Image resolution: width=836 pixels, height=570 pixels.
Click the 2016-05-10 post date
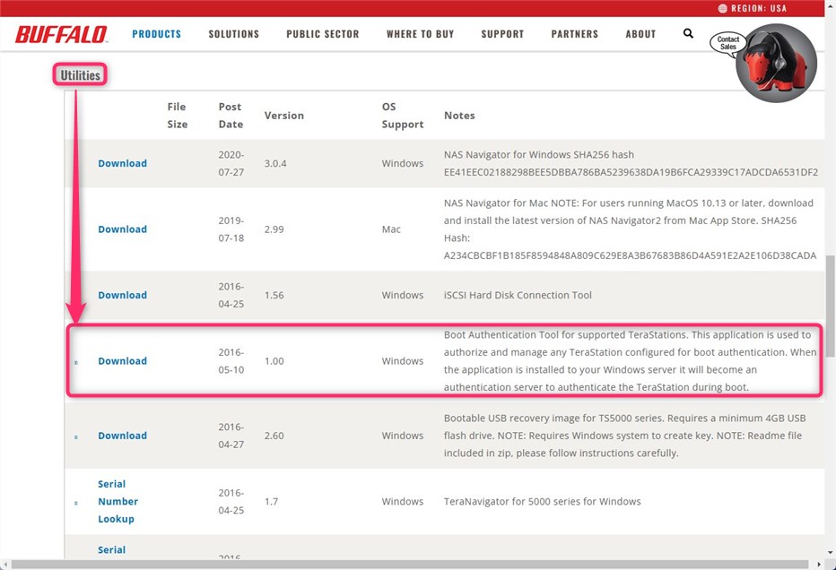point(231,361)
